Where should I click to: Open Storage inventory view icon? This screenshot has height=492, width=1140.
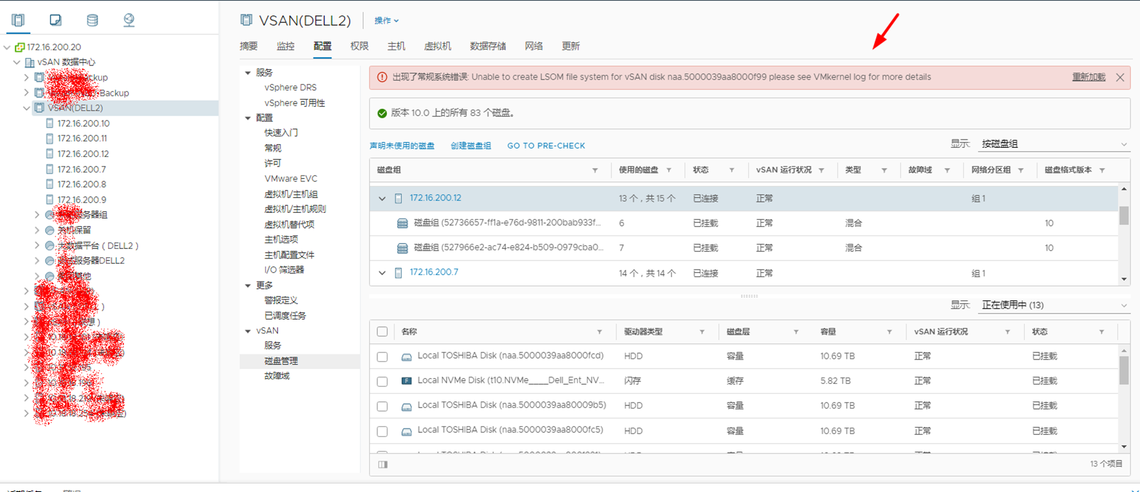92,20
